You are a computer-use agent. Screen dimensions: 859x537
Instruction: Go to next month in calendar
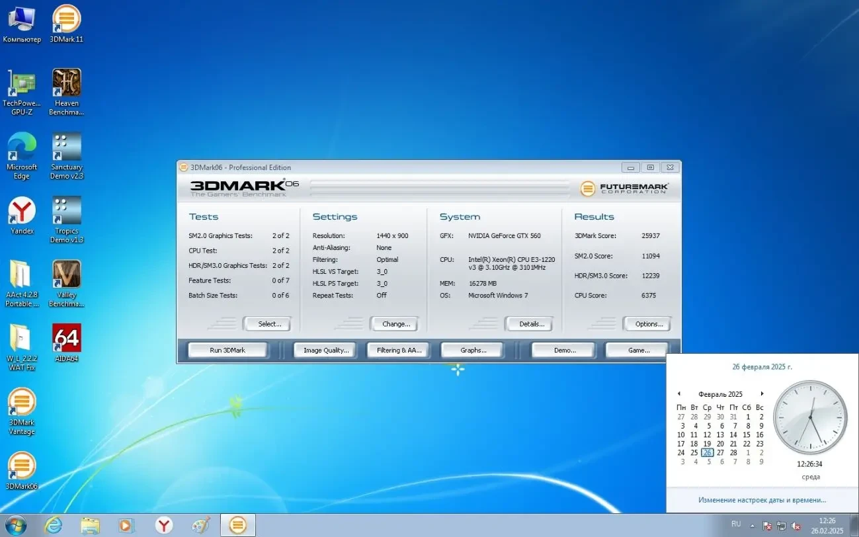click(762, 393)
